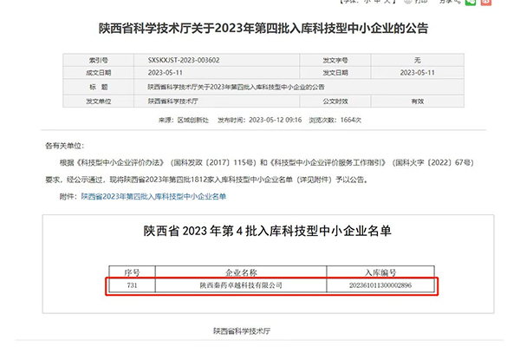Click serial number 731 cell
520x347 pixels.
point(132,285)
